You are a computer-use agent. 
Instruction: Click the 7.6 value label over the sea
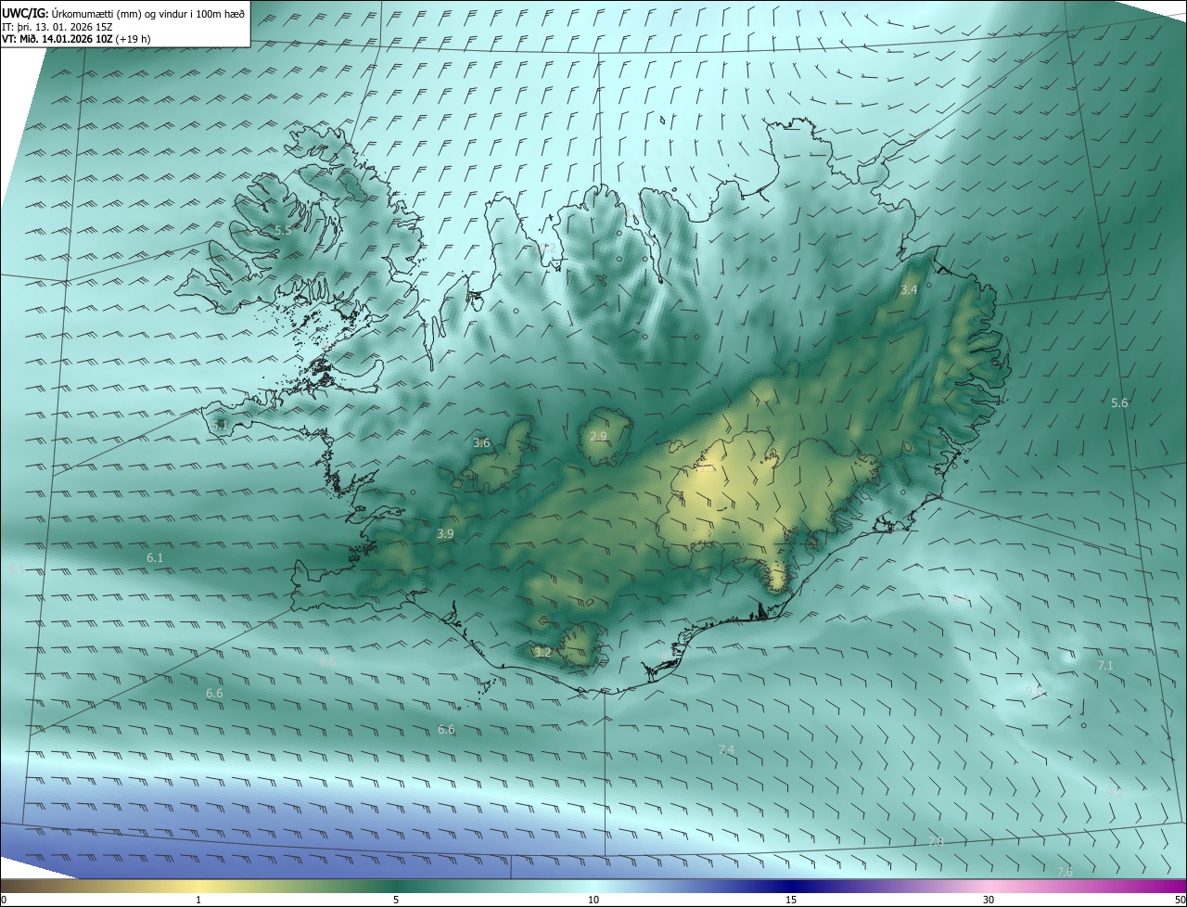[1065, 872]
